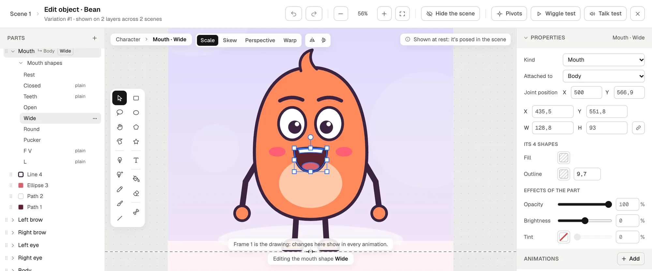Select the Polygon shape tool
The height and width of the screenshot is (271, 652).
tap(136, 127)
